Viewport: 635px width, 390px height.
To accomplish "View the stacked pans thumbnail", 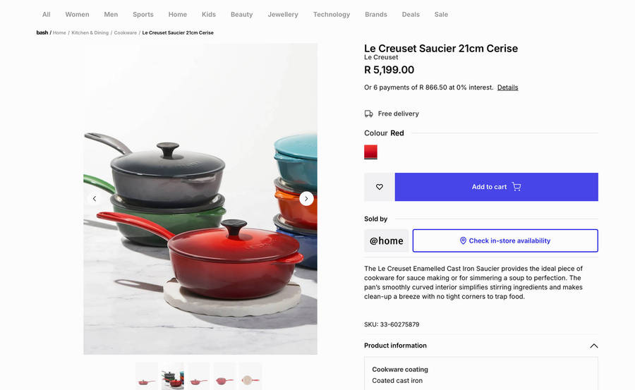I will (x=173, y=377).
